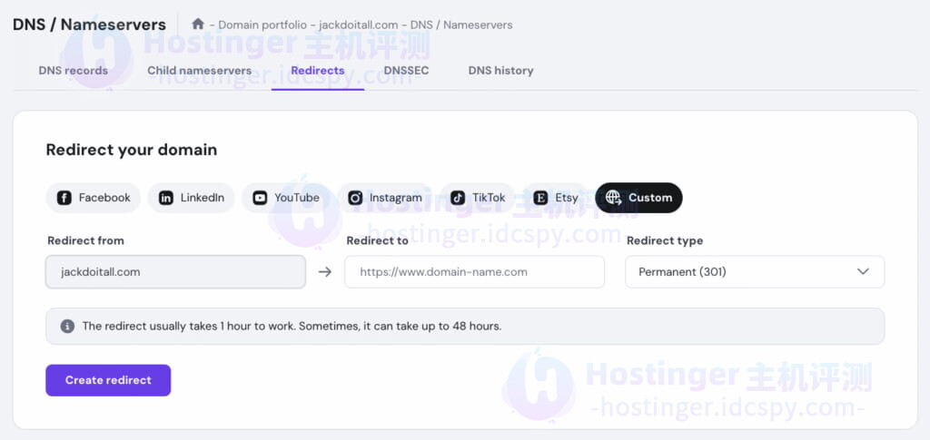This screenshot has width=930, height=440.
Task: Focus the Redirect to URL input field
Action: [x=474, y=272]
